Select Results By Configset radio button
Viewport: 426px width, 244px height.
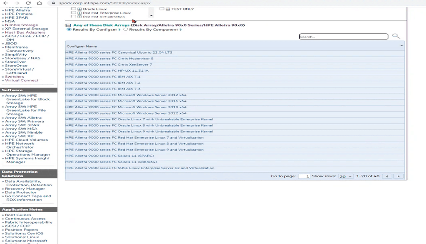click(x=69, y=29)
